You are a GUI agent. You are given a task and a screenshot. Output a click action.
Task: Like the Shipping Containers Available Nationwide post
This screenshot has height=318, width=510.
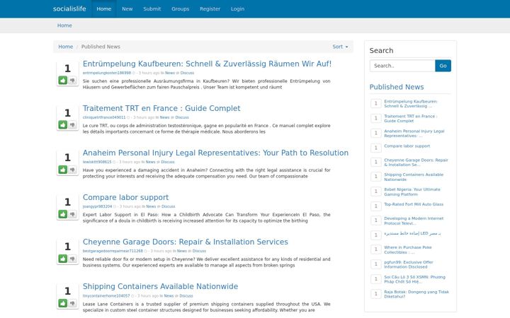[x=63, y=303]
